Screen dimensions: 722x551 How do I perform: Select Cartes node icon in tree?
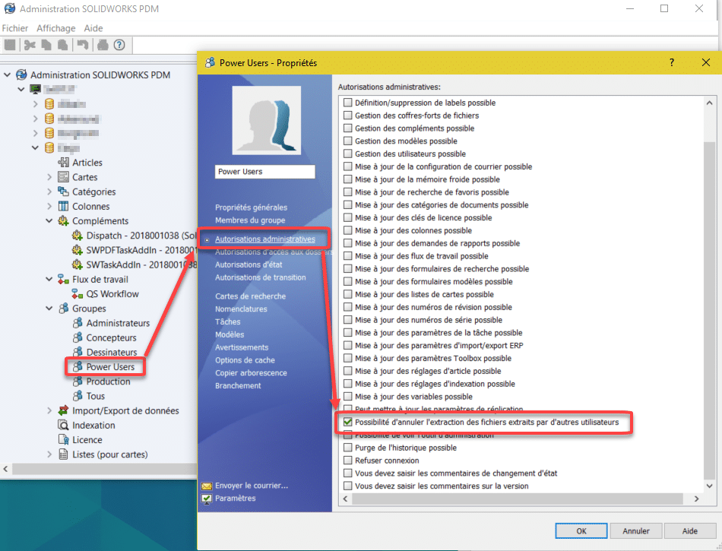pyautogui.click(x=63, y=177)
